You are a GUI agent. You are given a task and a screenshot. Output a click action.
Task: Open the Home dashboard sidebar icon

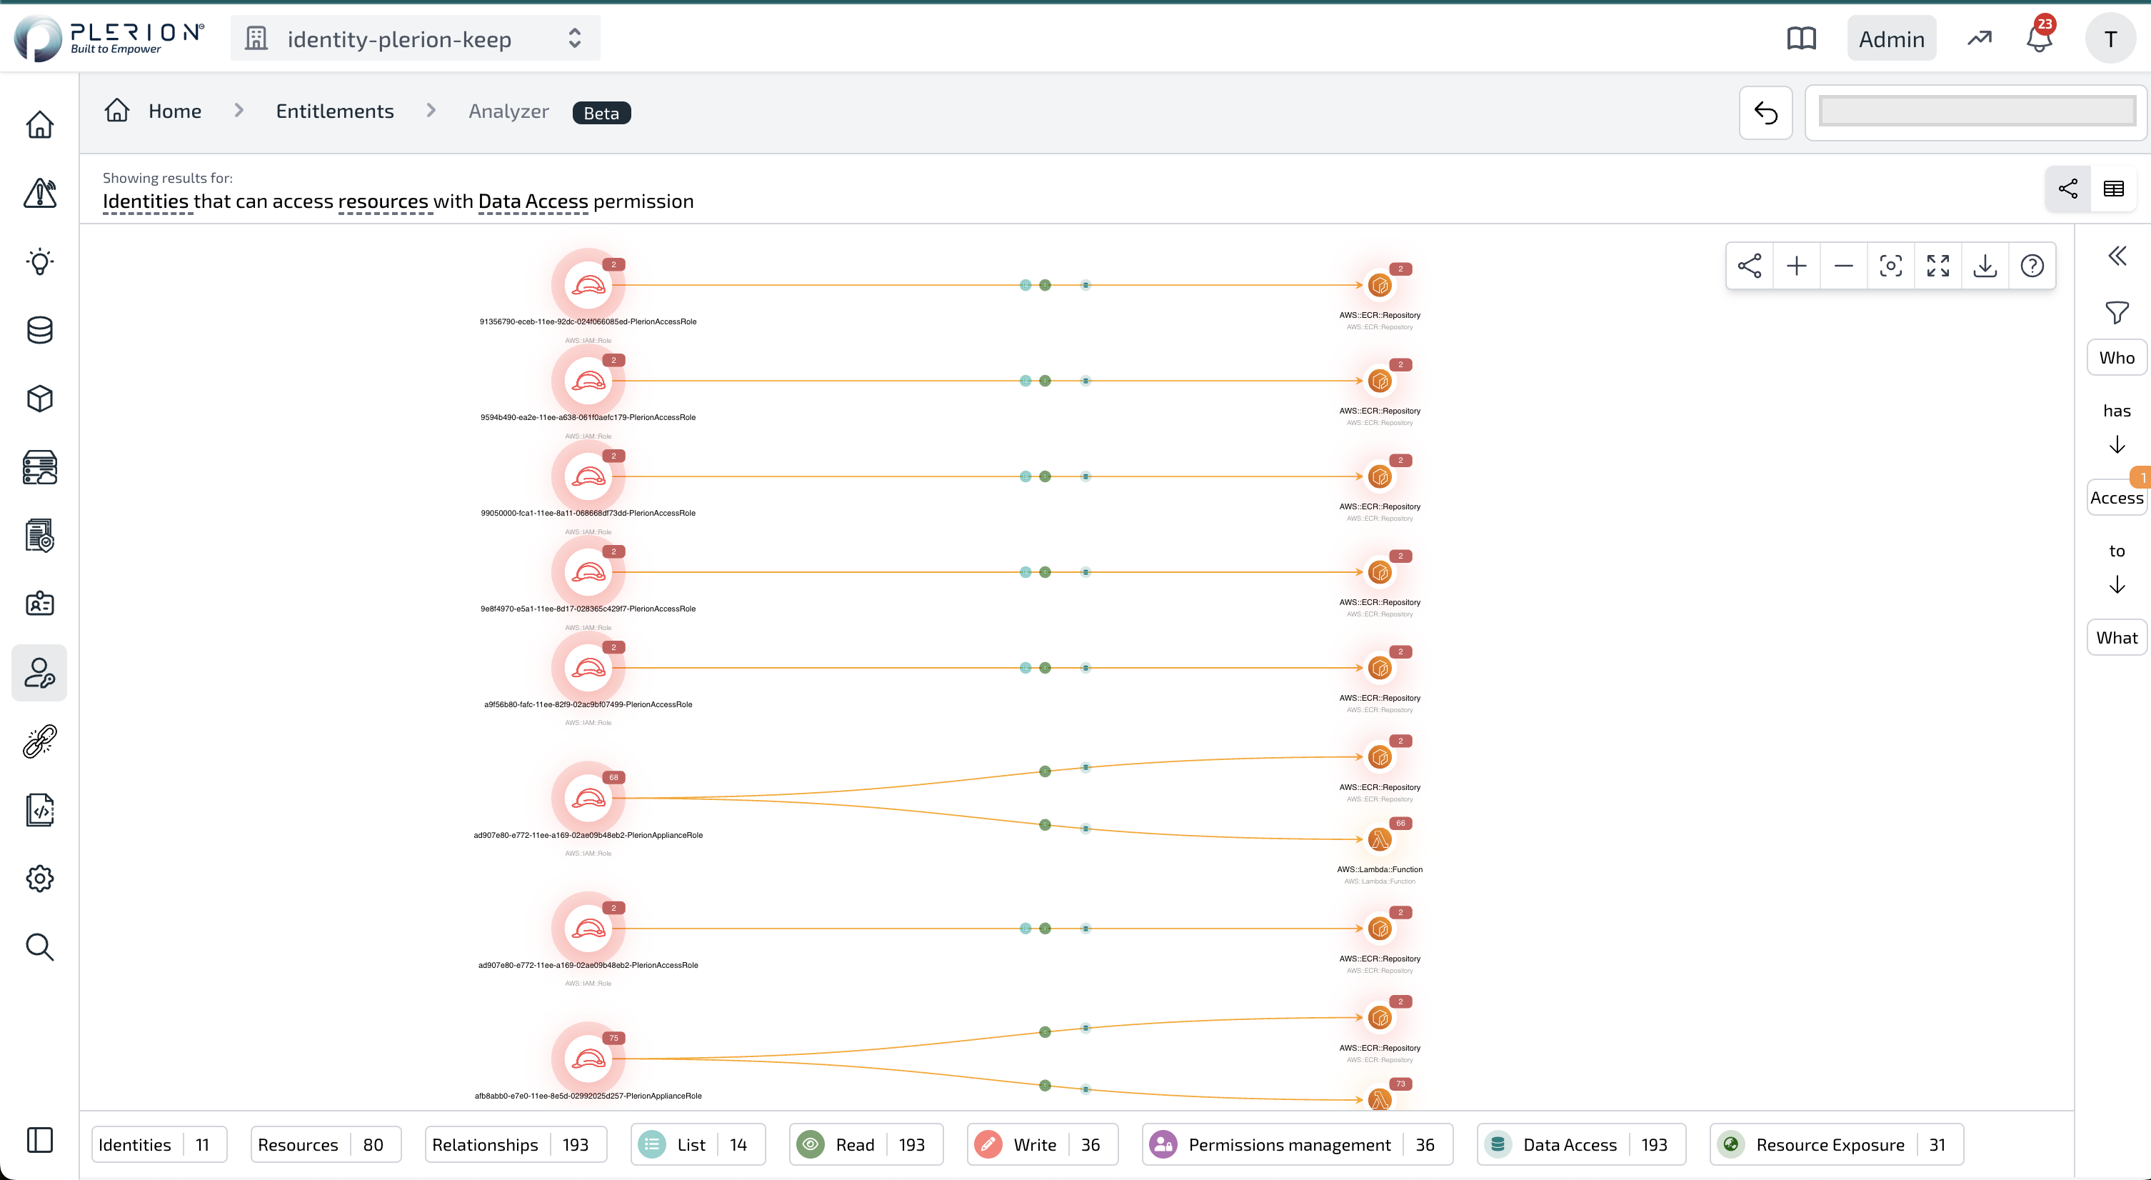(39, 124)
